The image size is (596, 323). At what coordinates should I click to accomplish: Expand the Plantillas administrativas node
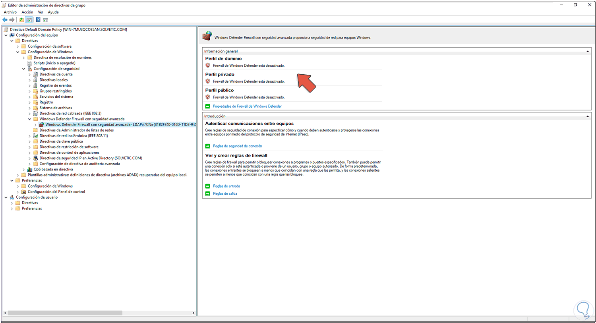click(18, 175)
